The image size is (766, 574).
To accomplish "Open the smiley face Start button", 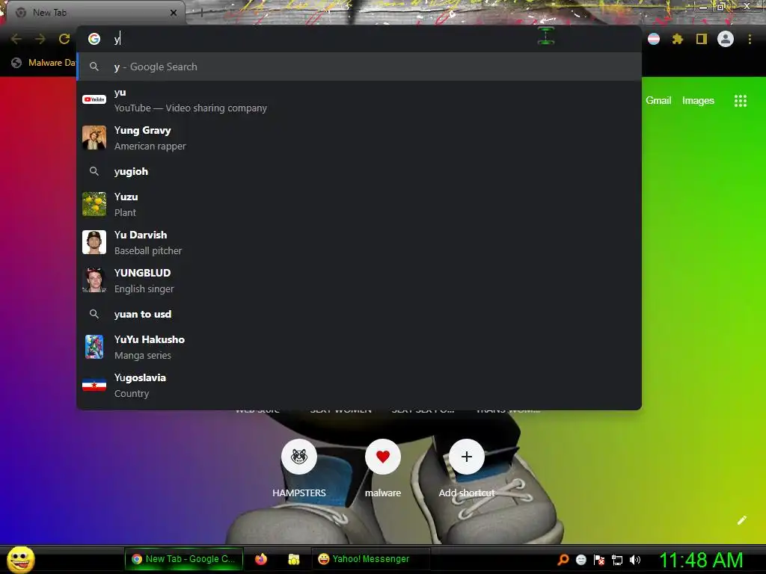I will click(20, 559).
